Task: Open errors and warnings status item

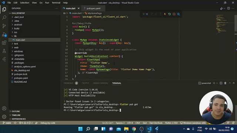Action: point(26,123)
